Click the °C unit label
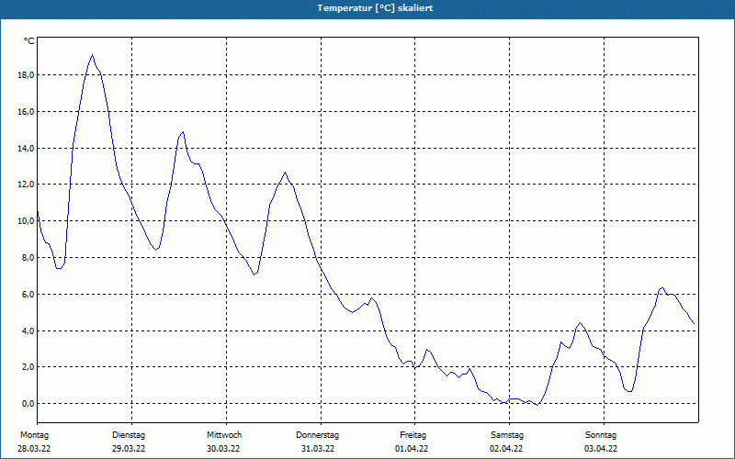This screenshot has height=459, width=735. click(x=29, y=41)
